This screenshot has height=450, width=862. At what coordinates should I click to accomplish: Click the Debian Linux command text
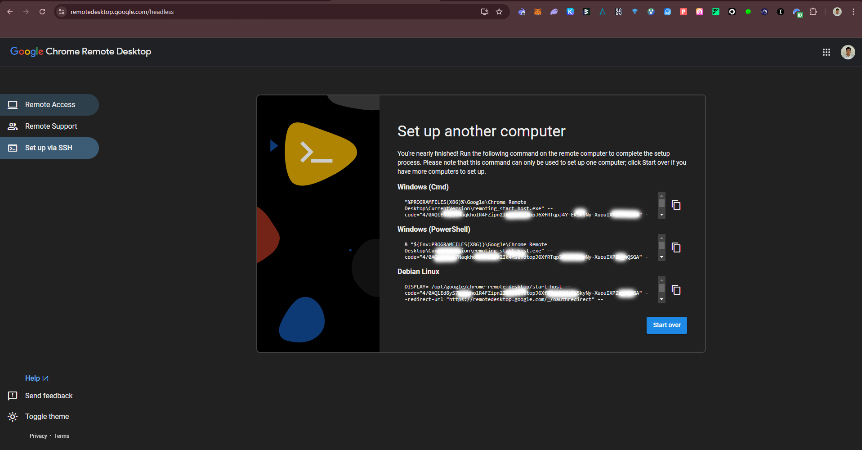526,293
